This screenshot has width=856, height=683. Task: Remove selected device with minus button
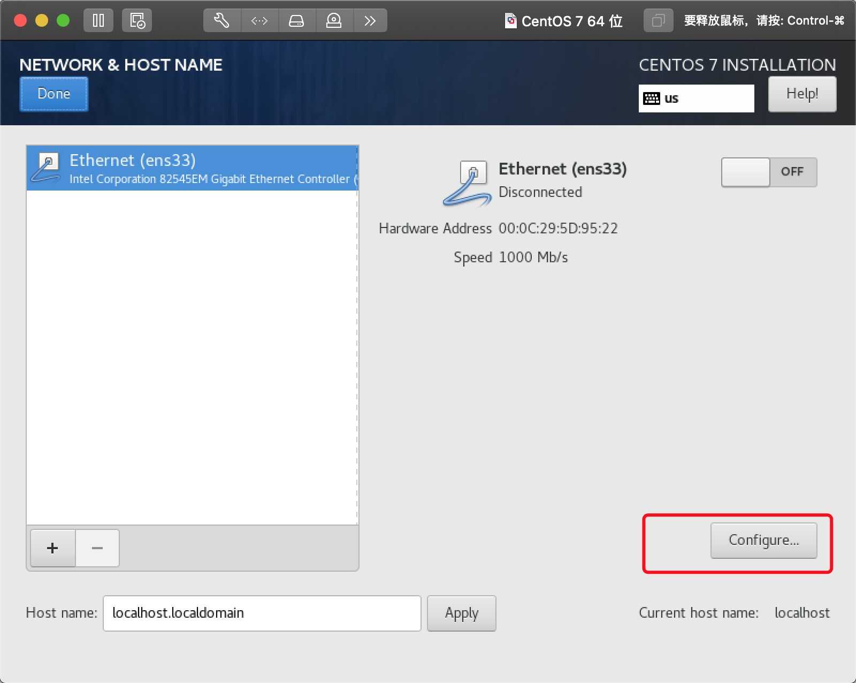(97, 548)
